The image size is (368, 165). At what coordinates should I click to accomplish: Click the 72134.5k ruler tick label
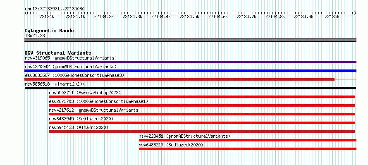pyautogui.click(x=189, y=17)
